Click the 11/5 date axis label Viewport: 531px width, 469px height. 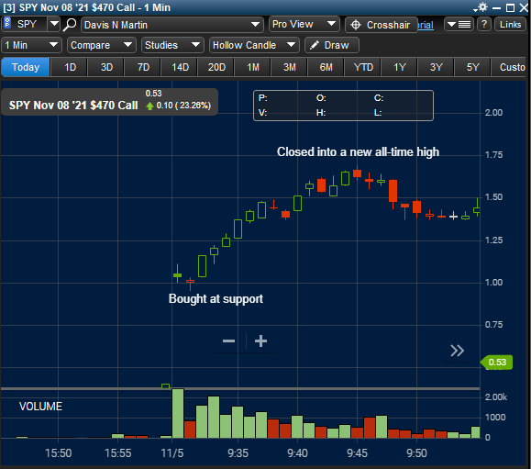click(172, 453)
